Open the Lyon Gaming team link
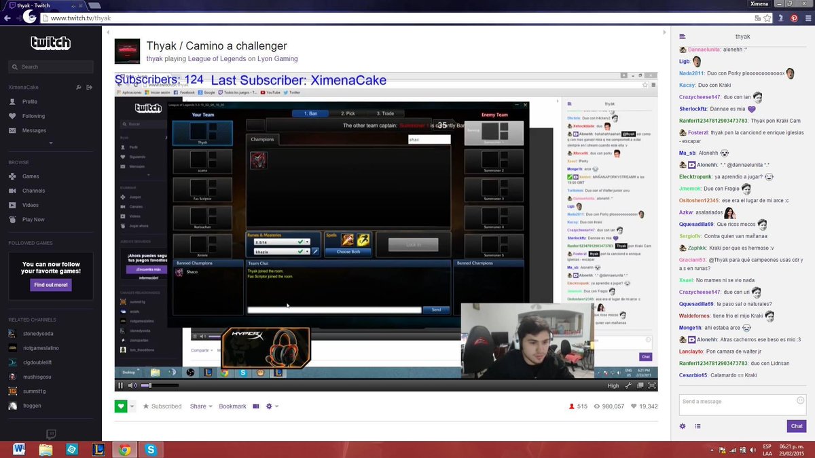Viewport: 815px width, 458px height. [x=277, y=59]
